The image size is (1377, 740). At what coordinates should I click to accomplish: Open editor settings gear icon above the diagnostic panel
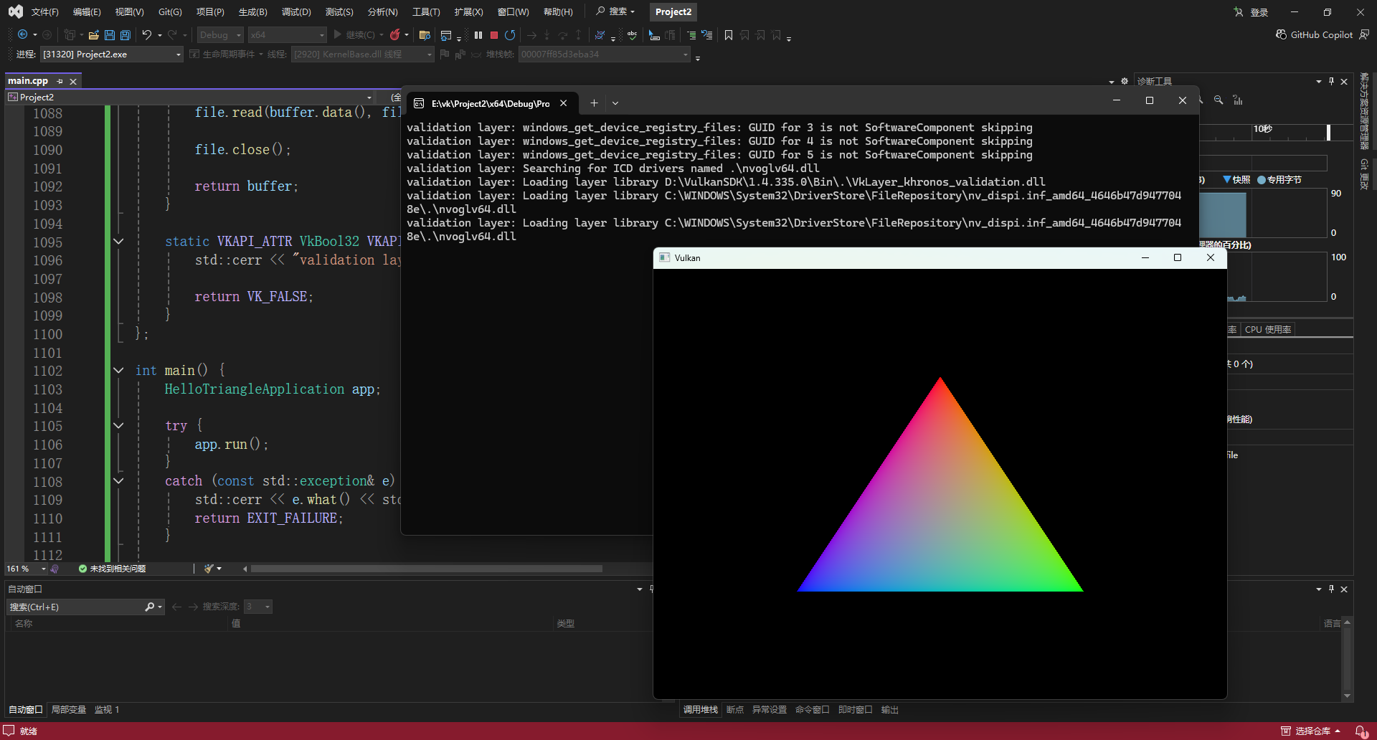(x=1125, y=81)
